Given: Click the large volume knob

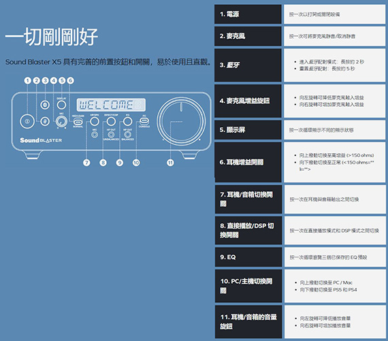Looking at the screenshot, I should point(181,122).
